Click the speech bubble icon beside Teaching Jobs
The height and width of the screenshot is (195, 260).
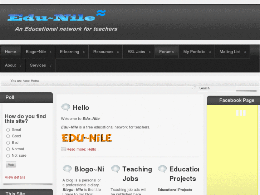pos(116,169)
